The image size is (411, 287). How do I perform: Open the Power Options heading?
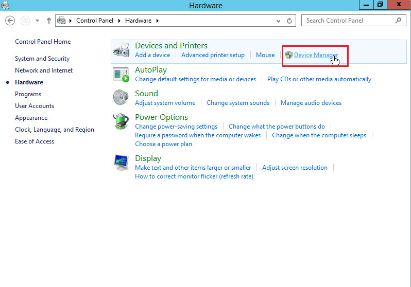[x=162, y=117]
